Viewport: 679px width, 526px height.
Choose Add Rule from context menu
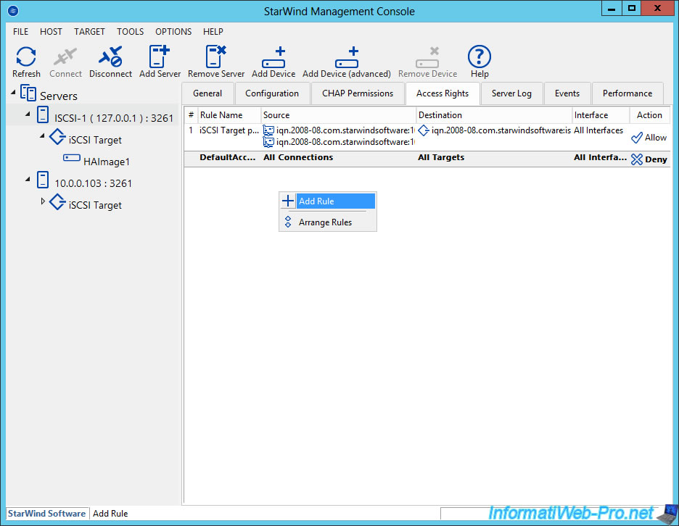click(x=328, y=201)
